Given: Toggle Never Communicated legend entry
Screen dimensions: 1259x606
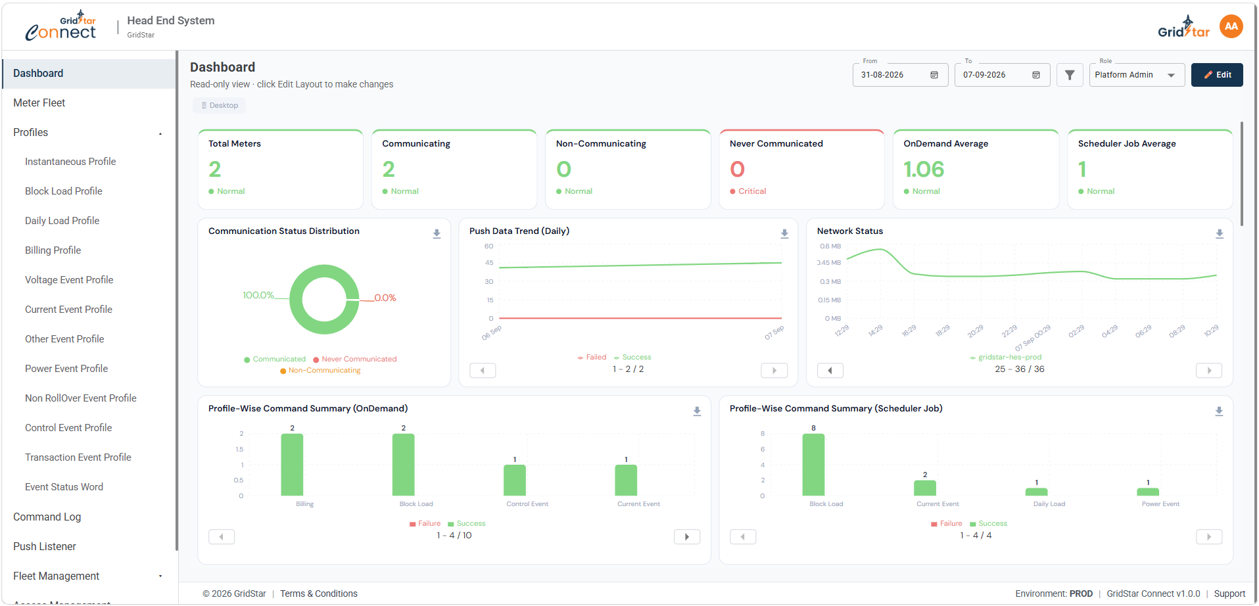Looking at the screenshot, I should coord(355,360).
